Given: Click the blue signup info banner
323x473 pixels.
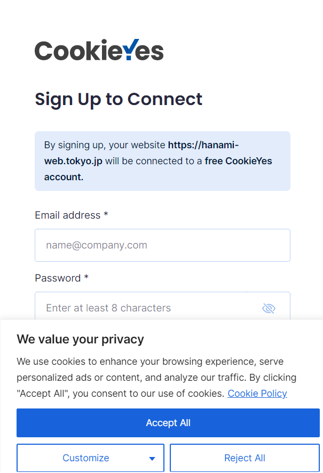Looking at the screenshot, I should (x=162, y=161).
